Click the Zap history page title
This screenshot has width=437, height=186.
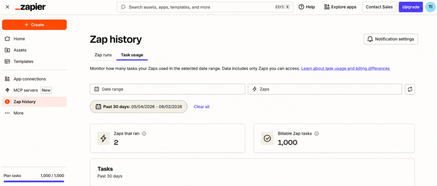pyautogui.click(x=116, y=40)
